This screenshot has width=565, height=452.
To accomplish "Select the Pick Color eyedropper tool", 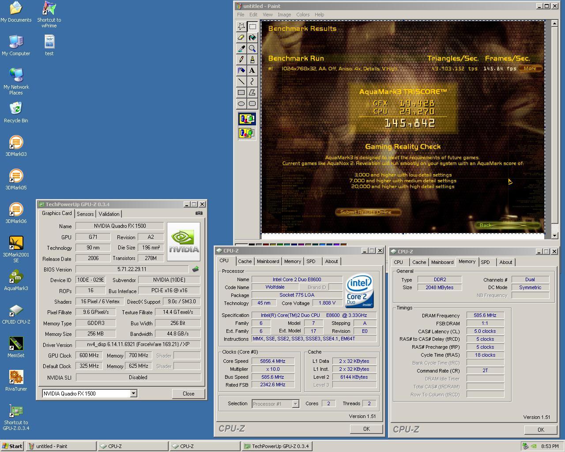I will (241, 49).
